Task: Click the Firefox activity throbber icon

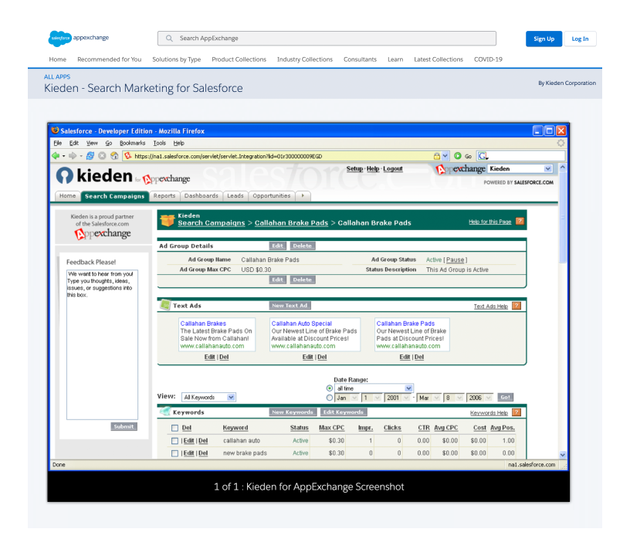Action: point(561,143)
